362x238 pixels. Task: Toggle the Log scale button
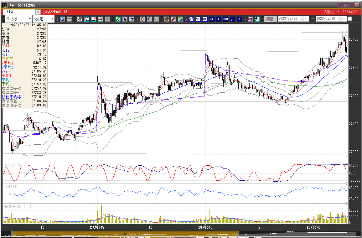pos(250,19)
